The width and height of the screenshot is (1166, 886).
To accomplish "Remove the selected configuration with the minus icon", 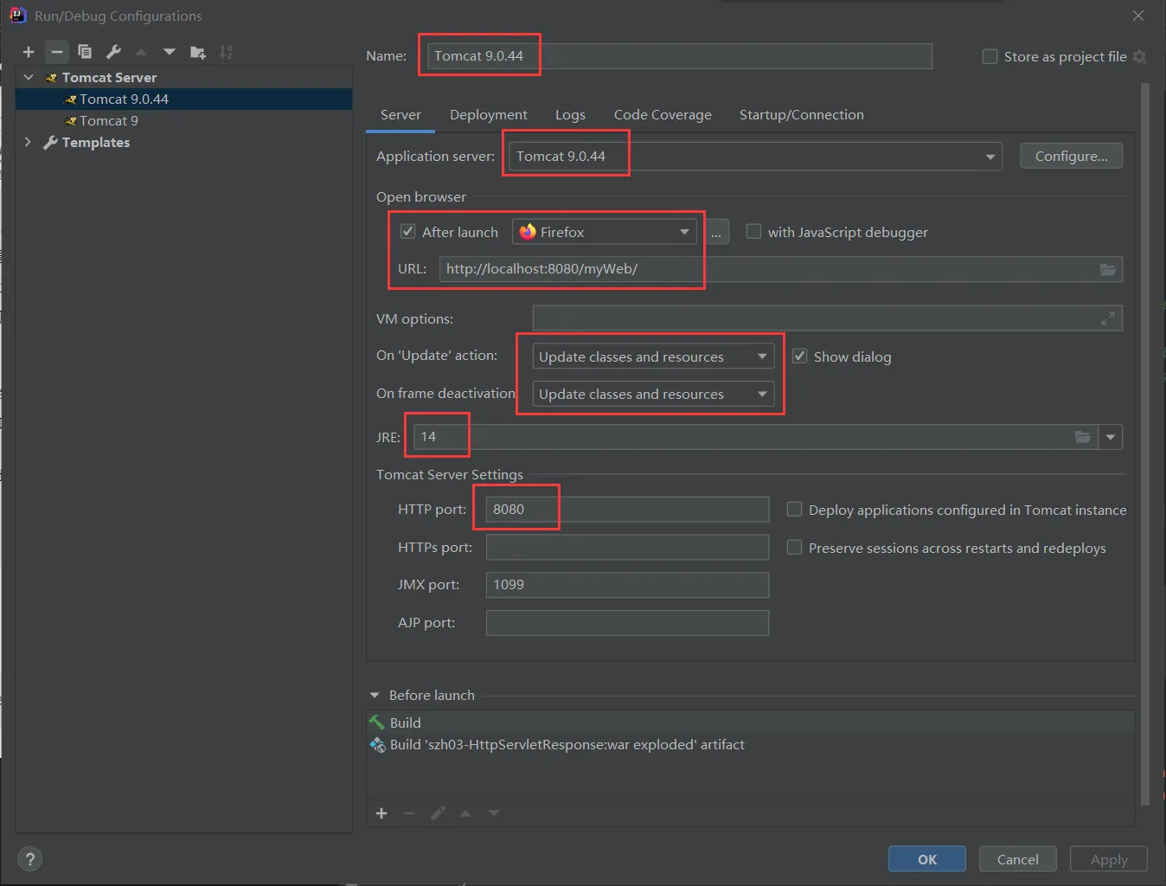I will coord(56,52).
